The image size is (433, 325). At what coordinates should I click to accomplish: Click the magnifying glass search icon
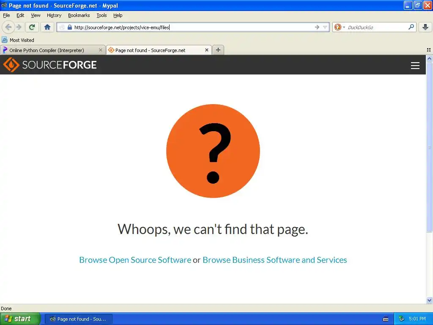click(411, 27)
